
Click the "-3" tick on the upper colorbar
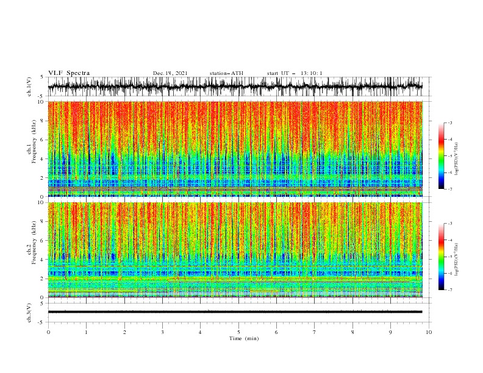pos(449,123)
